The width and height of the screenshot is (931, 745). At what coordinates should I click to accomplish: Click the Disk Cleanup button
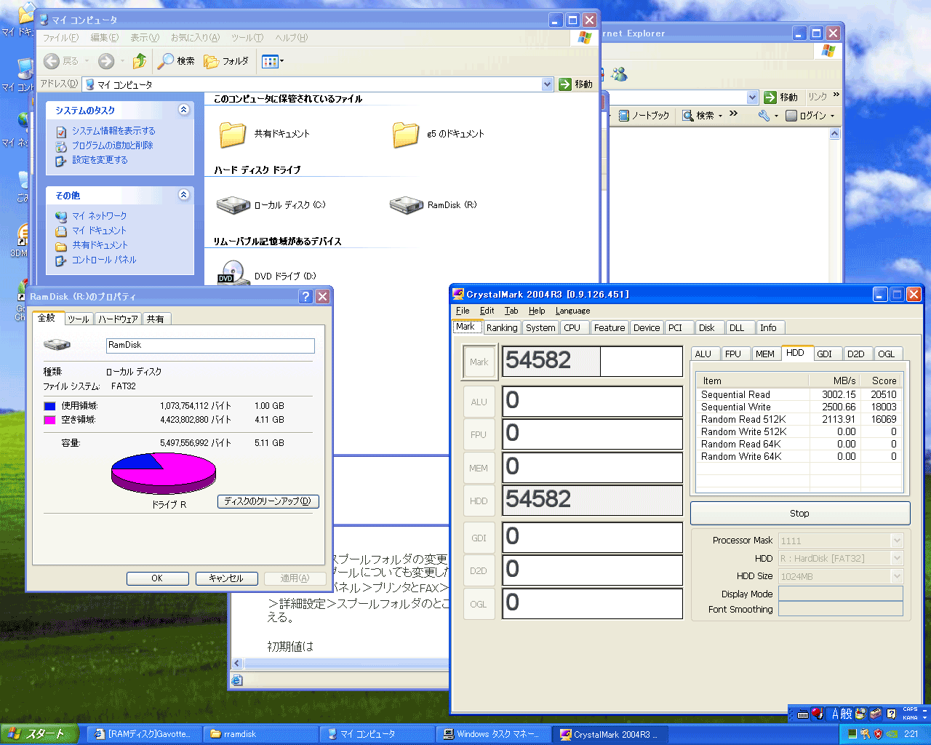coord(268,501)
